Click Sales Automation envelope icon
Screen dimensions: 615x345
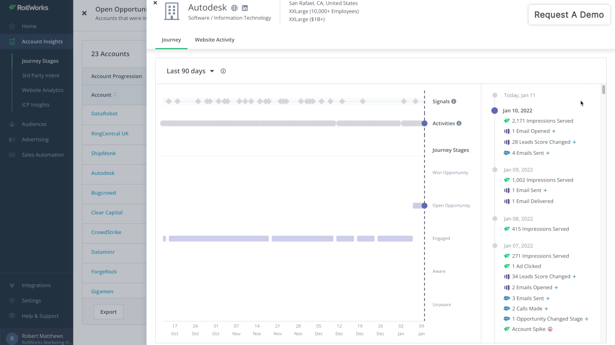12,155
